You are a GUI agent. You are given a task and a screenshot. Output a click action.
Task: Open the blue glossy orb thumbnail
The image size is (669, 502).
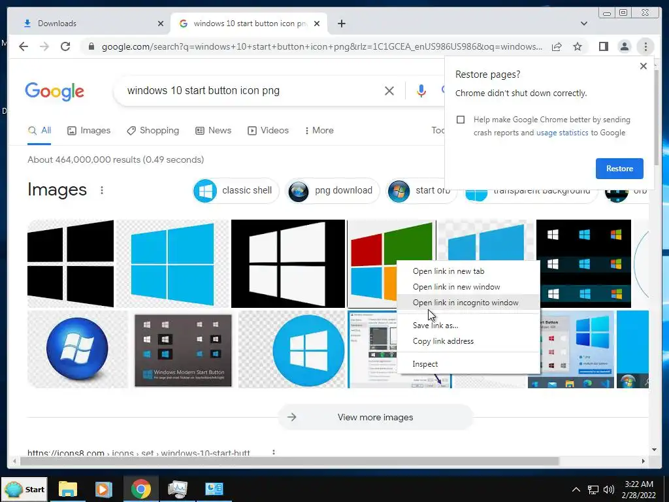coord(77,349)
